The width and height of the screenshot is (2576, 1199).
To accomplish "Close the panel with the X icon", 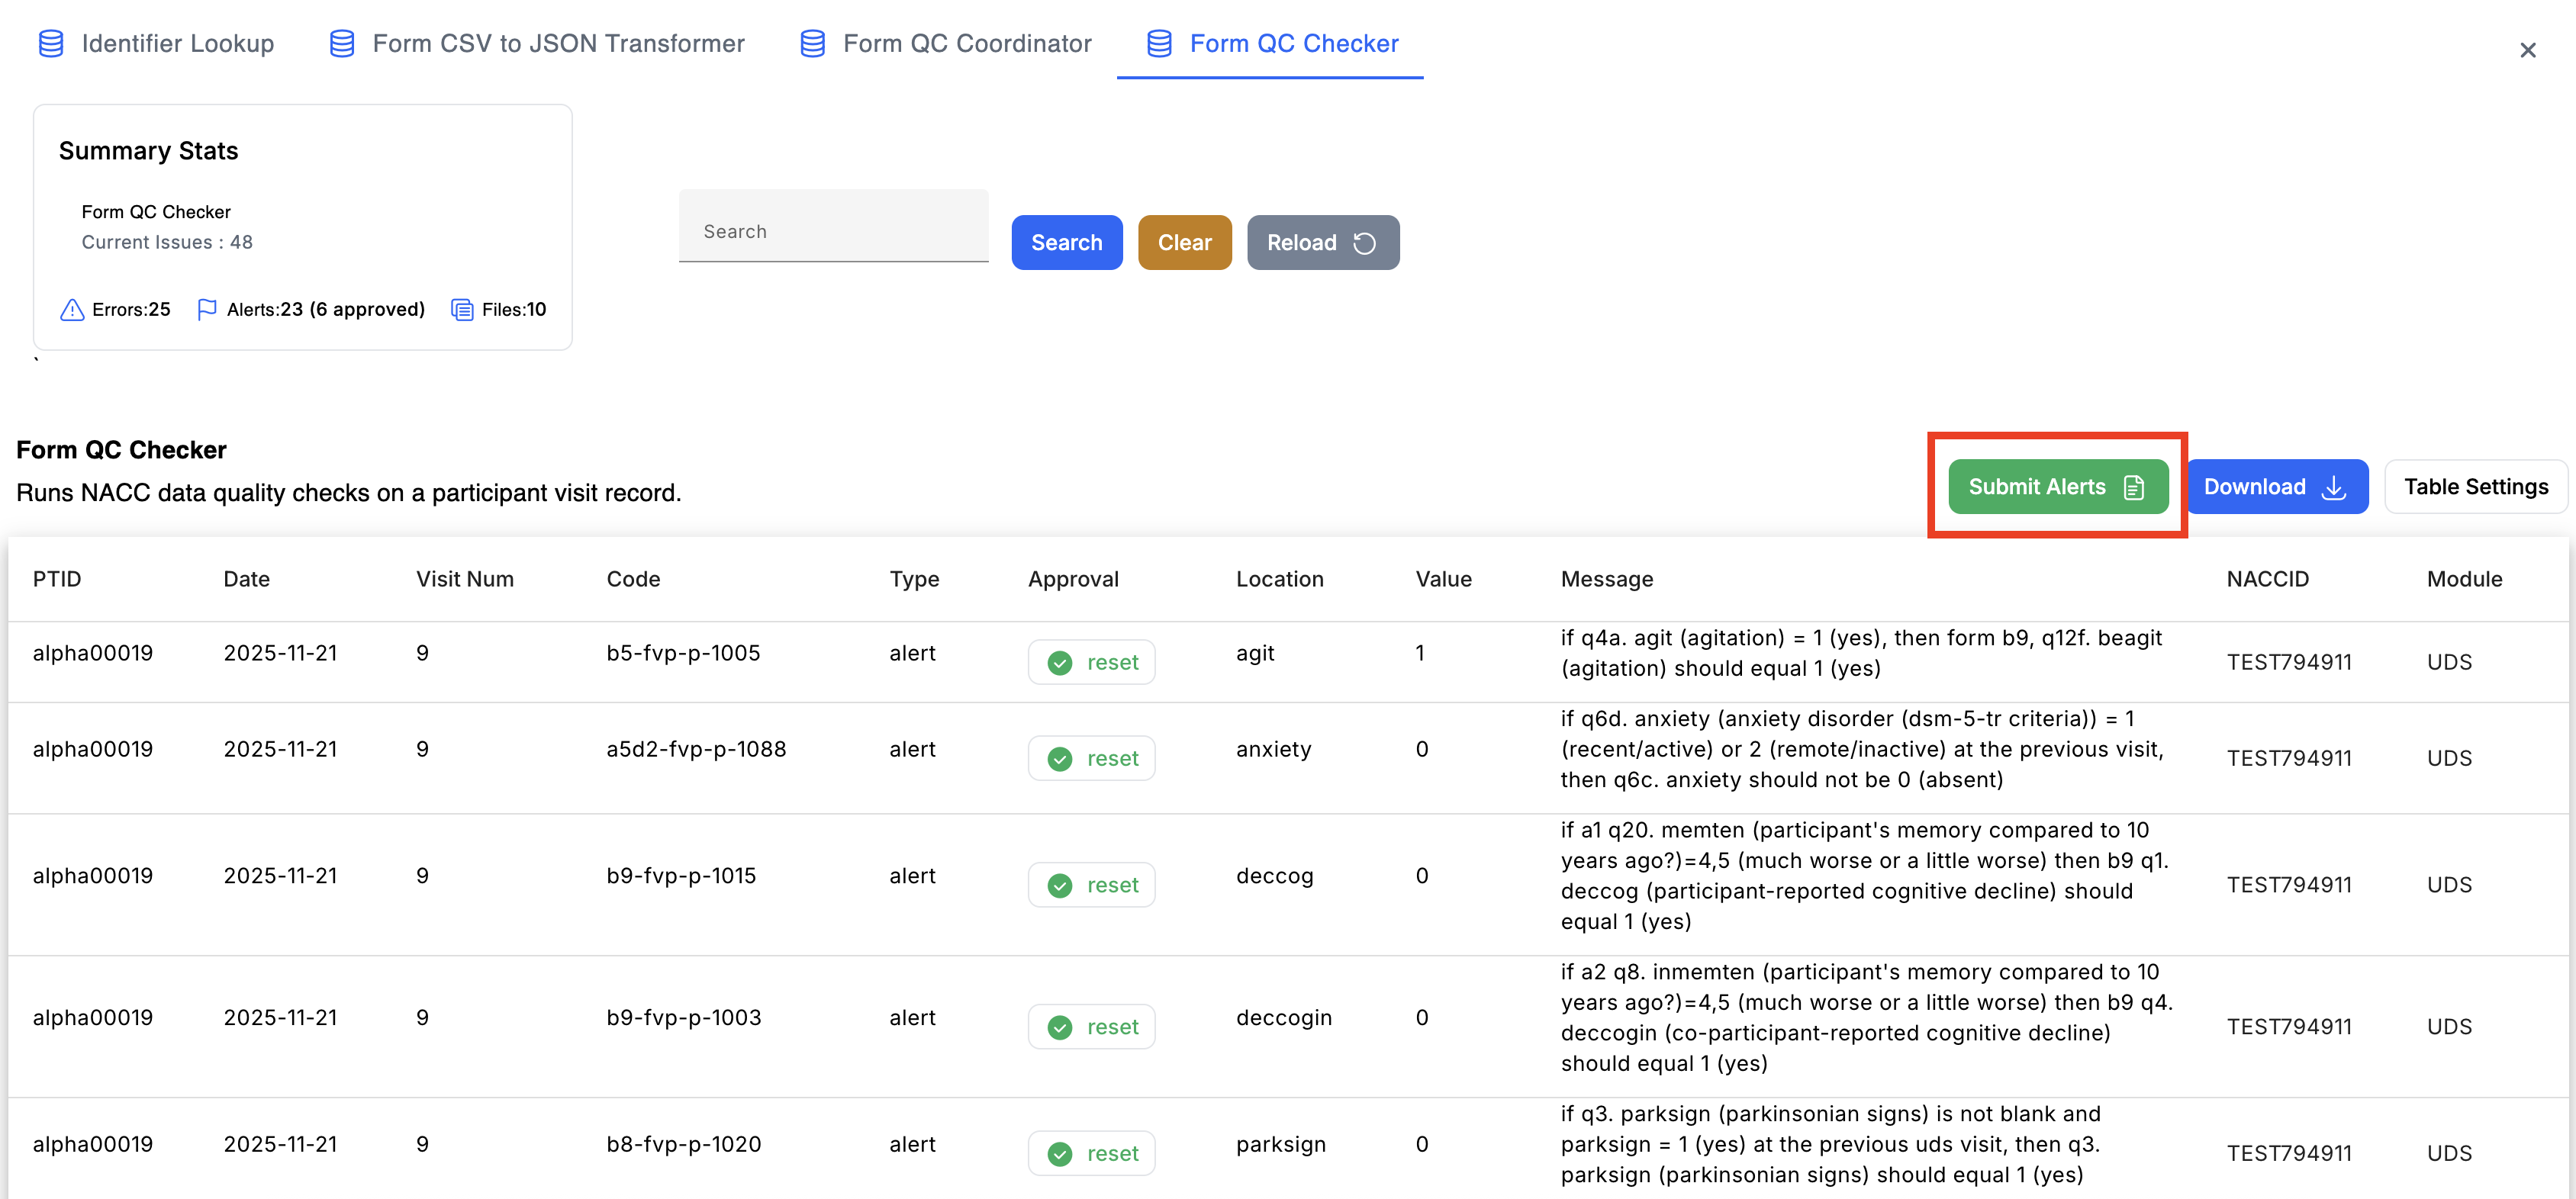I will (x=2527, y=50).
